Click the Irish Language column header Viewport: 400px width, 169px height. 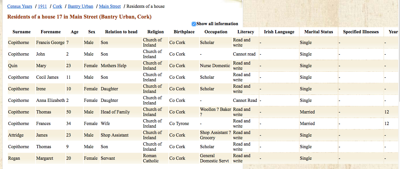pos(279,32)
